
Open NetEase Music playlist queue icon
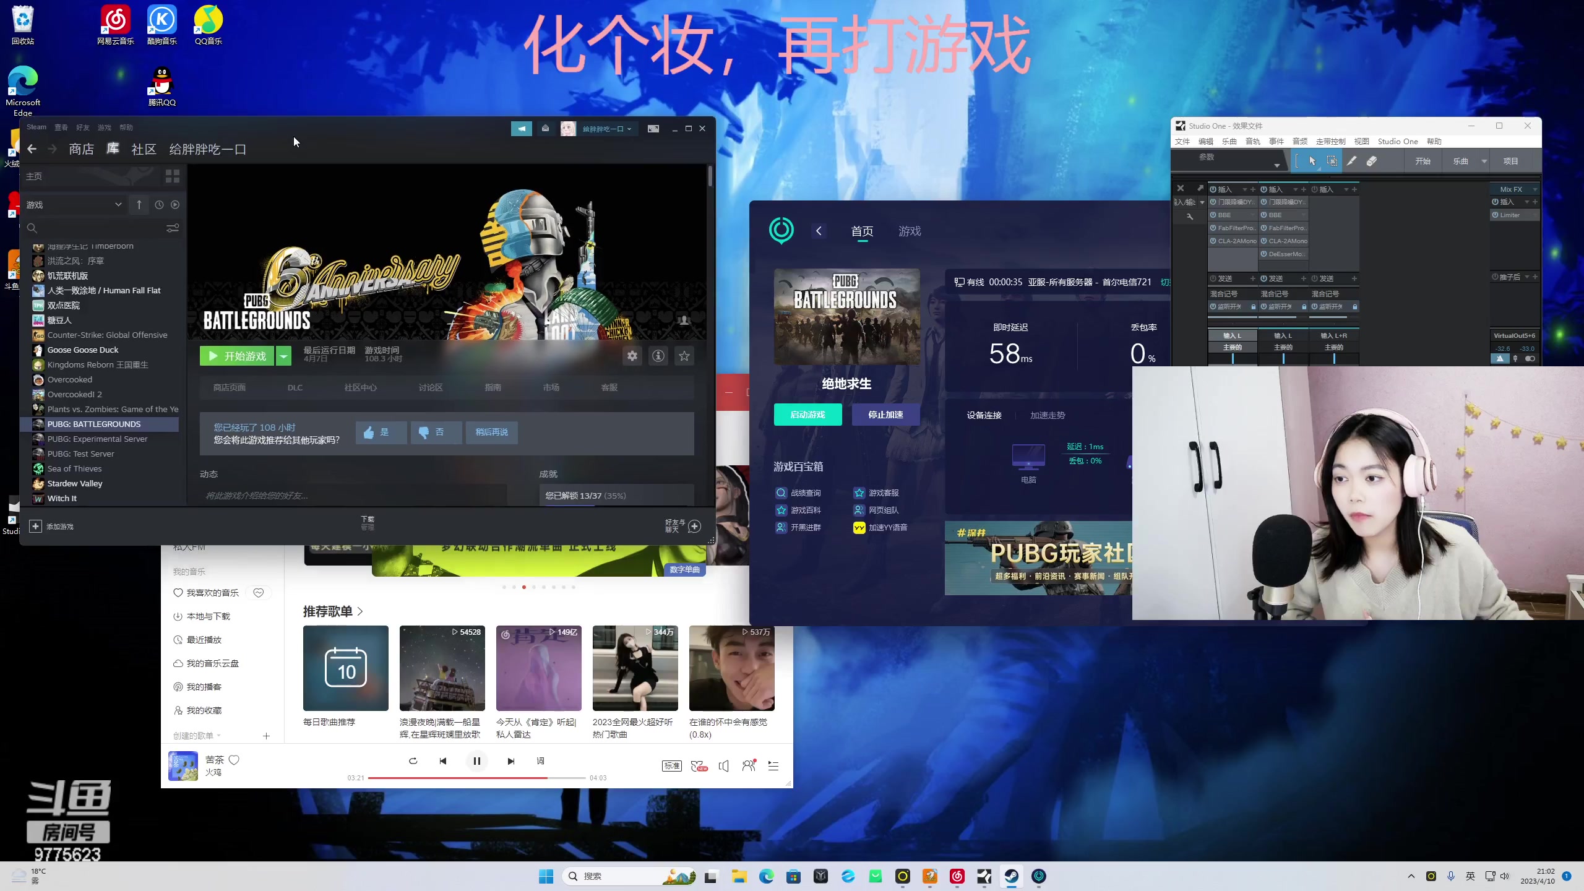point(773,766)
